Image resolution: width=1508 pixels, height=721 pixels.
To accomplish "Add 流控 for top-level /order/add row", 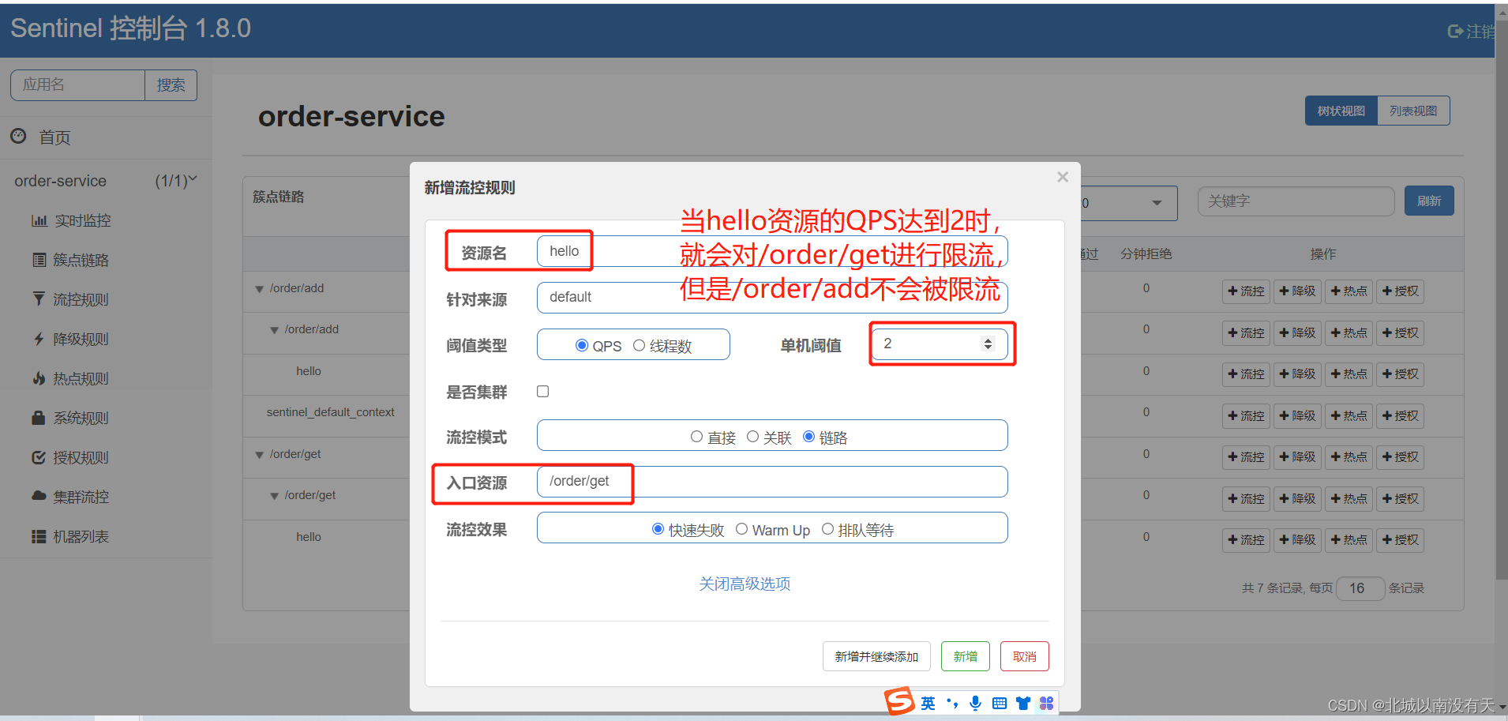I will (x=1246, y=291).
